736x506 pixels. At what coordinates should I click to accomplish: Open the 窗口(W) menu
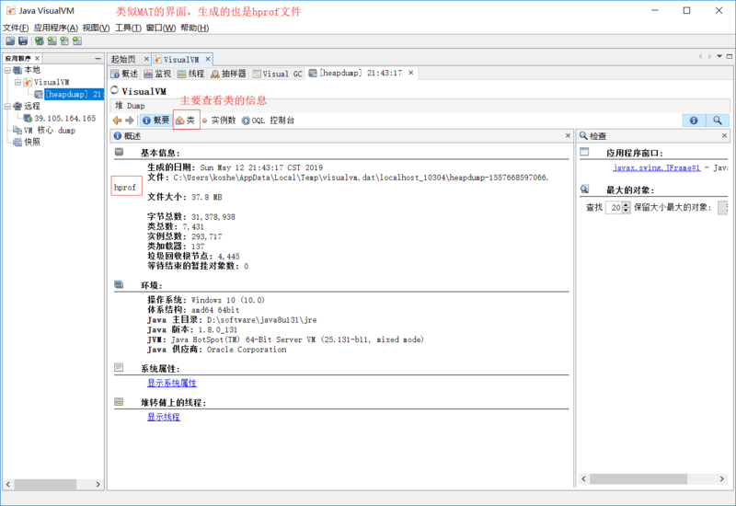click(x=160, y=28)
